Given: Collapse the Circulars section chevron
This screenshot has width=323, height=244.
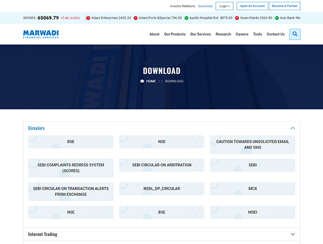Looking at the screenshot, I should coord(293,128).
